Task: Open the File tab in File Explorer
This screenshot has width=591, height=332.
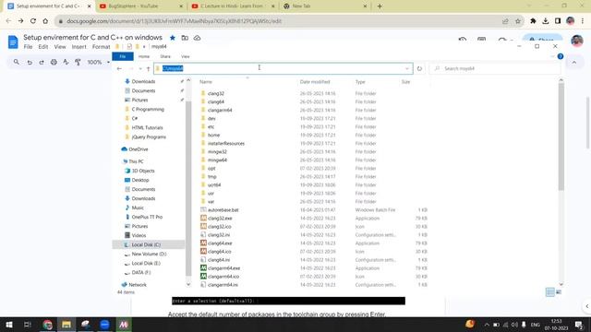Action: point(123,56)
